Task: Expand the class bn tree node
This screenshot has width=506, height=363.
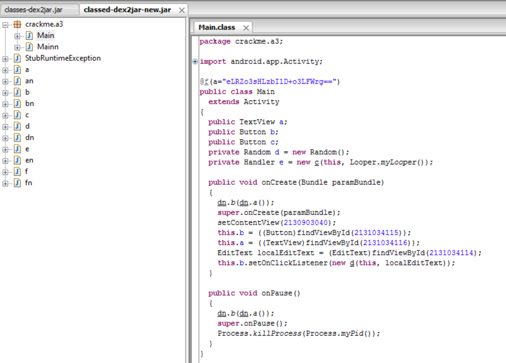Action: click(5, 104)
